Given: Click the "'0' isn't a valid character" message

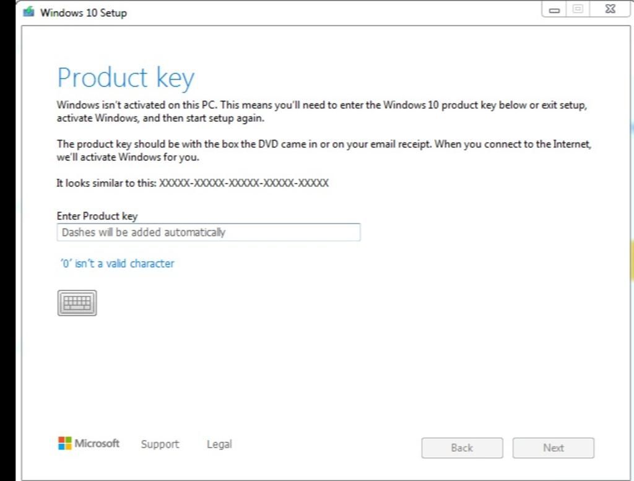Looking at the screenshot, I should pyautogui.click(x=117, y=264).
